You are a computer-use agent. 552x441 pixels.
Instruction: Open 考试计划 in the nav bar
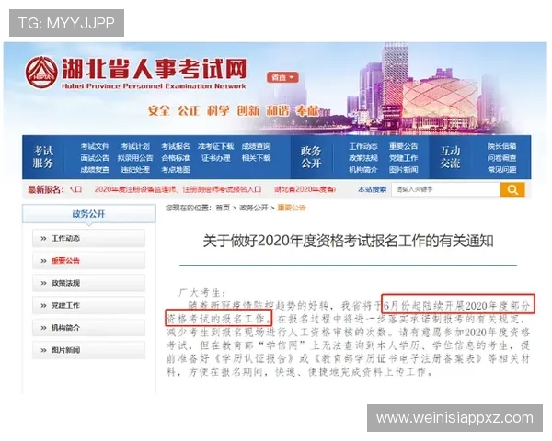pyautogui.click(x=135, y=146)
